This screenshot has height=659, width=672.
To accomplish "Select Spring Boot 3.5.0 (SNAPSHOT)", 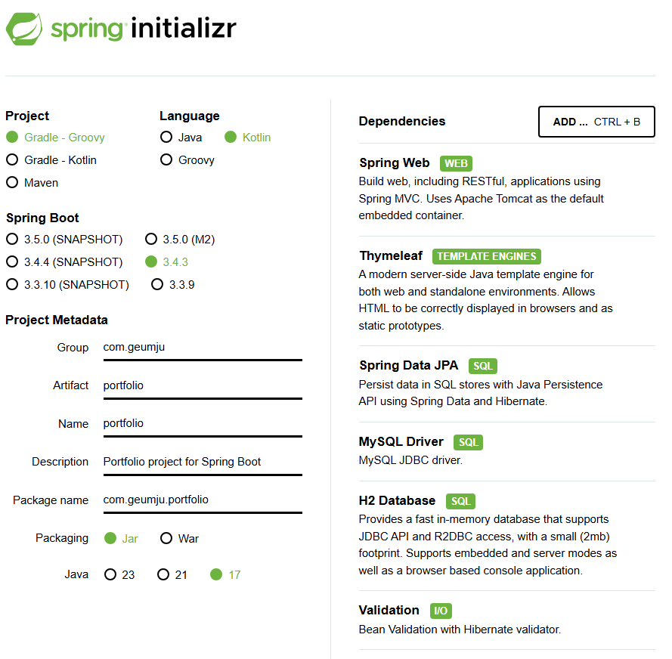I will pyautogui.click(x=64, y=239).
